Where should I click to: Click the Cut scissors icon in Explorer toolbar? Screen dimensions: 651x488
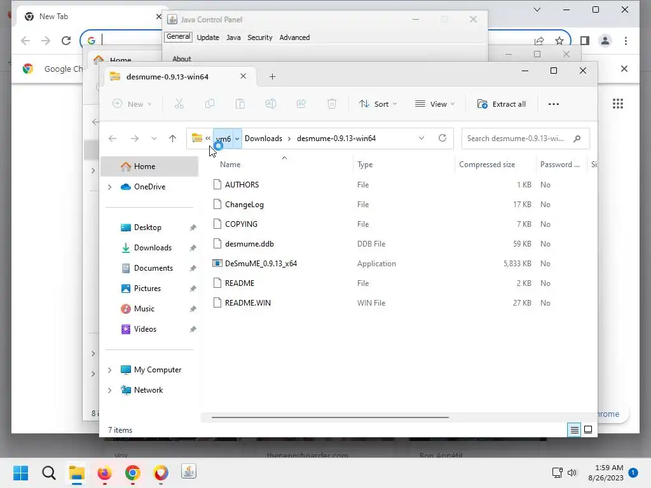pyautogui.click(x=179, y=104)
